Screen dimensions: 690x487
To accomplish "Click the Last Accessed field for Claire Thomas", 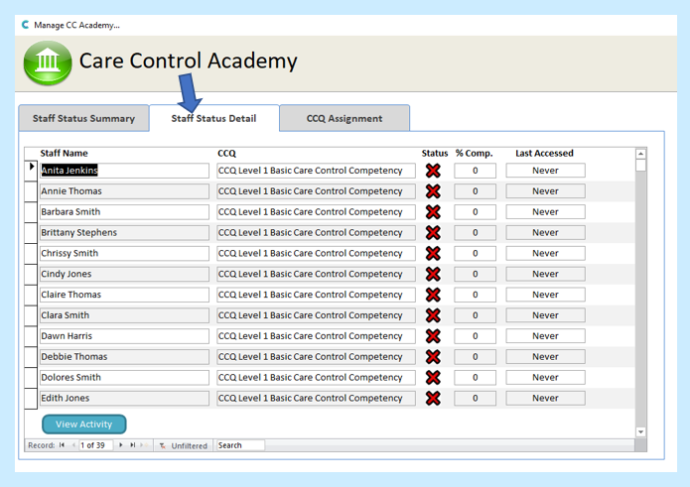I will 545,295.
